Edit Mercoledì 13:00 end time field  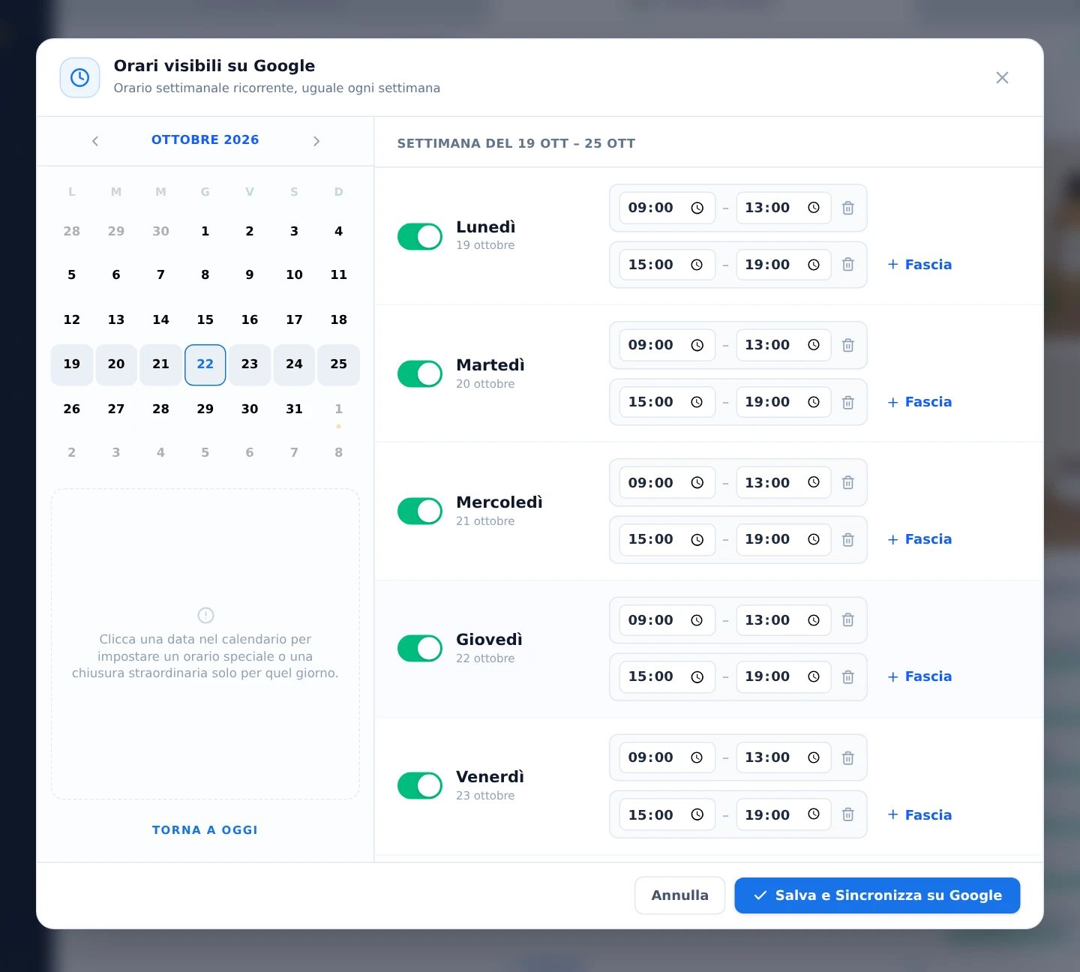(x=784, y=482)
